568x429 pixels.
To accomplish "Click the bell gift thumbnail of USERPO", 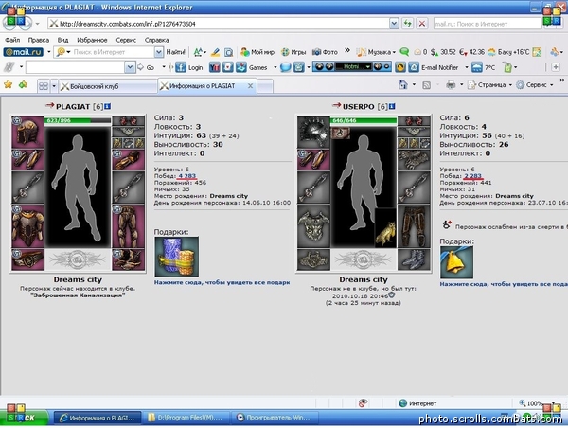I will point(456,262).
